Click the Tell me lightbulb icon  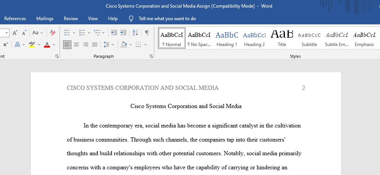(131, 19)
